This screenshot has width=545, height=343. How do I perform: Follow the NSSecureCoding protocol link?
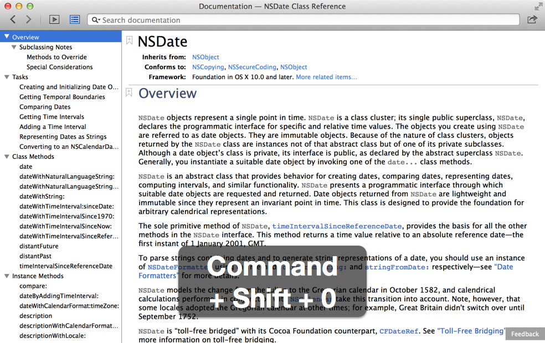(253, 67)
